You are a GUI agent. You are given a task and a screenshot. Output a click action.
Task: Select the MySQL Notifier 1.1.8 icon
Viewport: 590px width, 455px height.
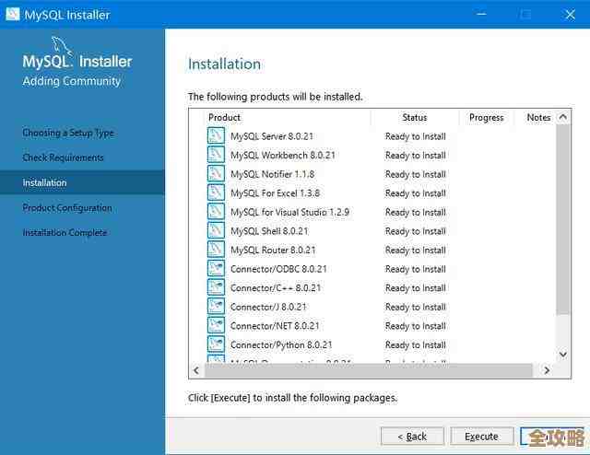coord(216,174)
